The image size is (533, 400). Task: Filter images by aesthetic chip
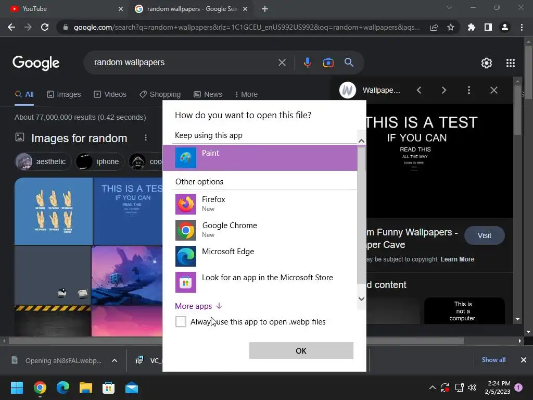(43, 161)
